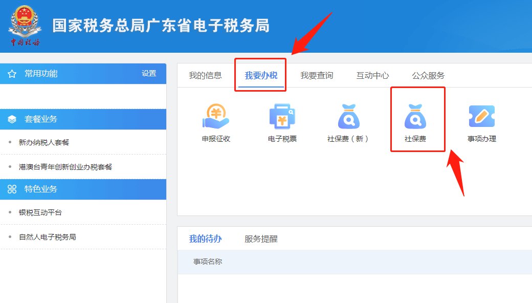Open the 电子税票 printer icon
This screenshot has height=303, width=532.
(x=282, y=116)
